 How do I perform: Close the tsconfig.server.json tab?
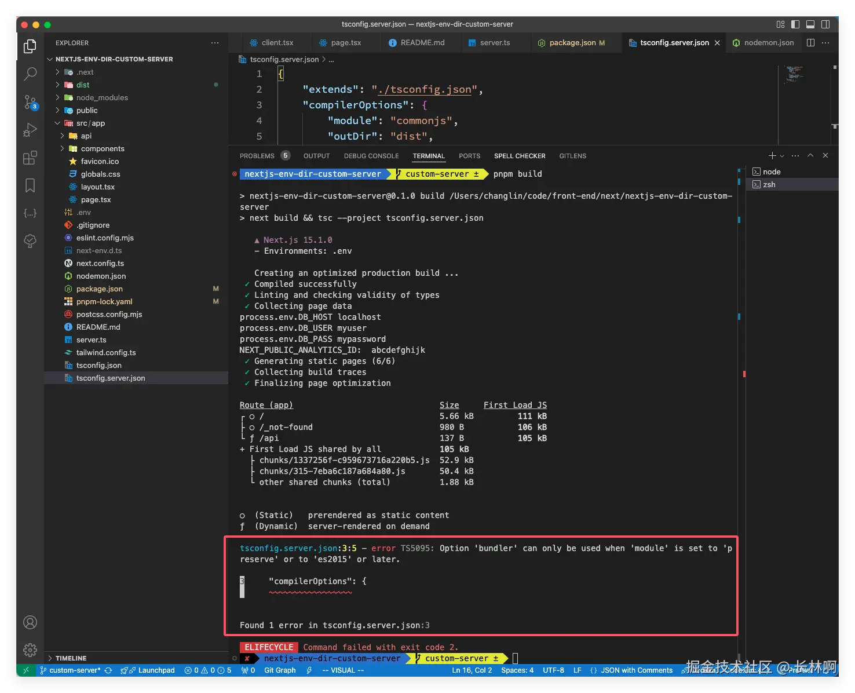coord(717,43)
